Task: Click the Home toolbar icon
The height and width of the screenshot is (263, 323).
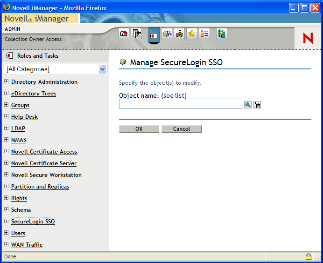Action: pos(124,34)
